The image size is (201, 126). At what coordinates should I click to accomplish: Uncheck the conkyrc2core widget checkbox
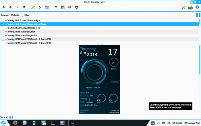click(3, 24)
